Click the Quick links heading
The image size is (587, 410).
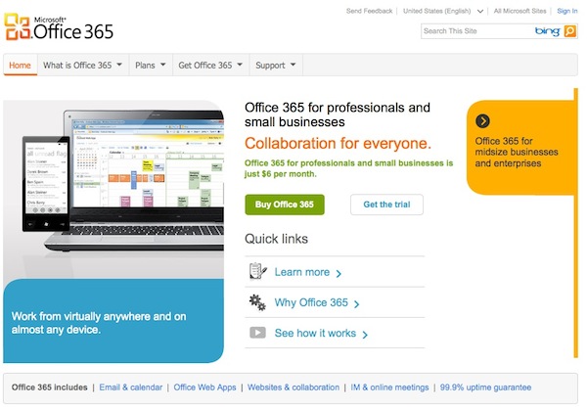pos(276,239)
